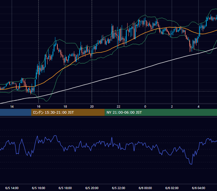The image size is (217, 191).
Task: Click the 6/5 20:00 date label
Action: pos(92,188)
